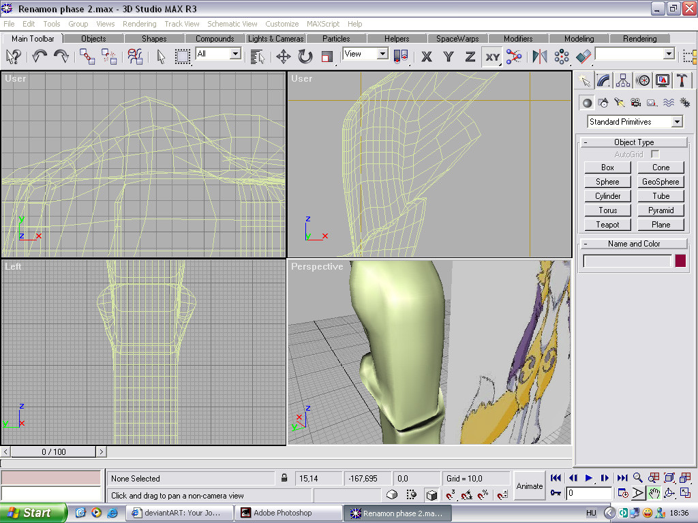The width and height of the screenshot is (698, 523).
Task: Click the Mirror Selected Objects icon
Action: pyautogui.click(x=540, y=57)
